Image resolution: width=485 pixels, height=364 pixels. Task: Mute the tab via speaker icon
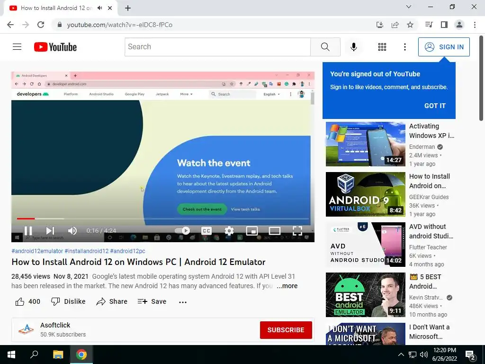[x=99, y=8]
